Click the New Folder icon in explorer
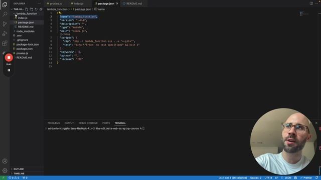The image size is (321, 180). click(x=31, y=9)
